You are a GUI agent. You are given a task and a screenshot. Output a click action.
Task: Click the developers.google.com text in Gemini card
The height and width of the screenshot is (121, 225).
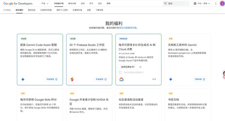(179, 53)
